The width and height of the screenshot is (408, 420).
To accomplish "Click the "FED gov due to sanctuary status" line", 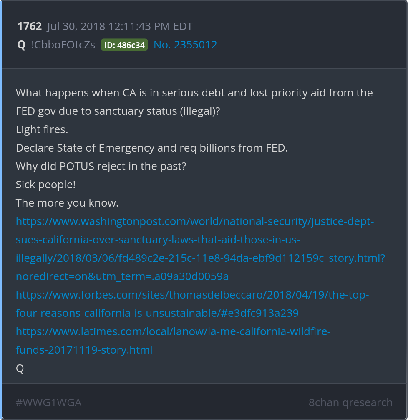I will click(118, 111).
